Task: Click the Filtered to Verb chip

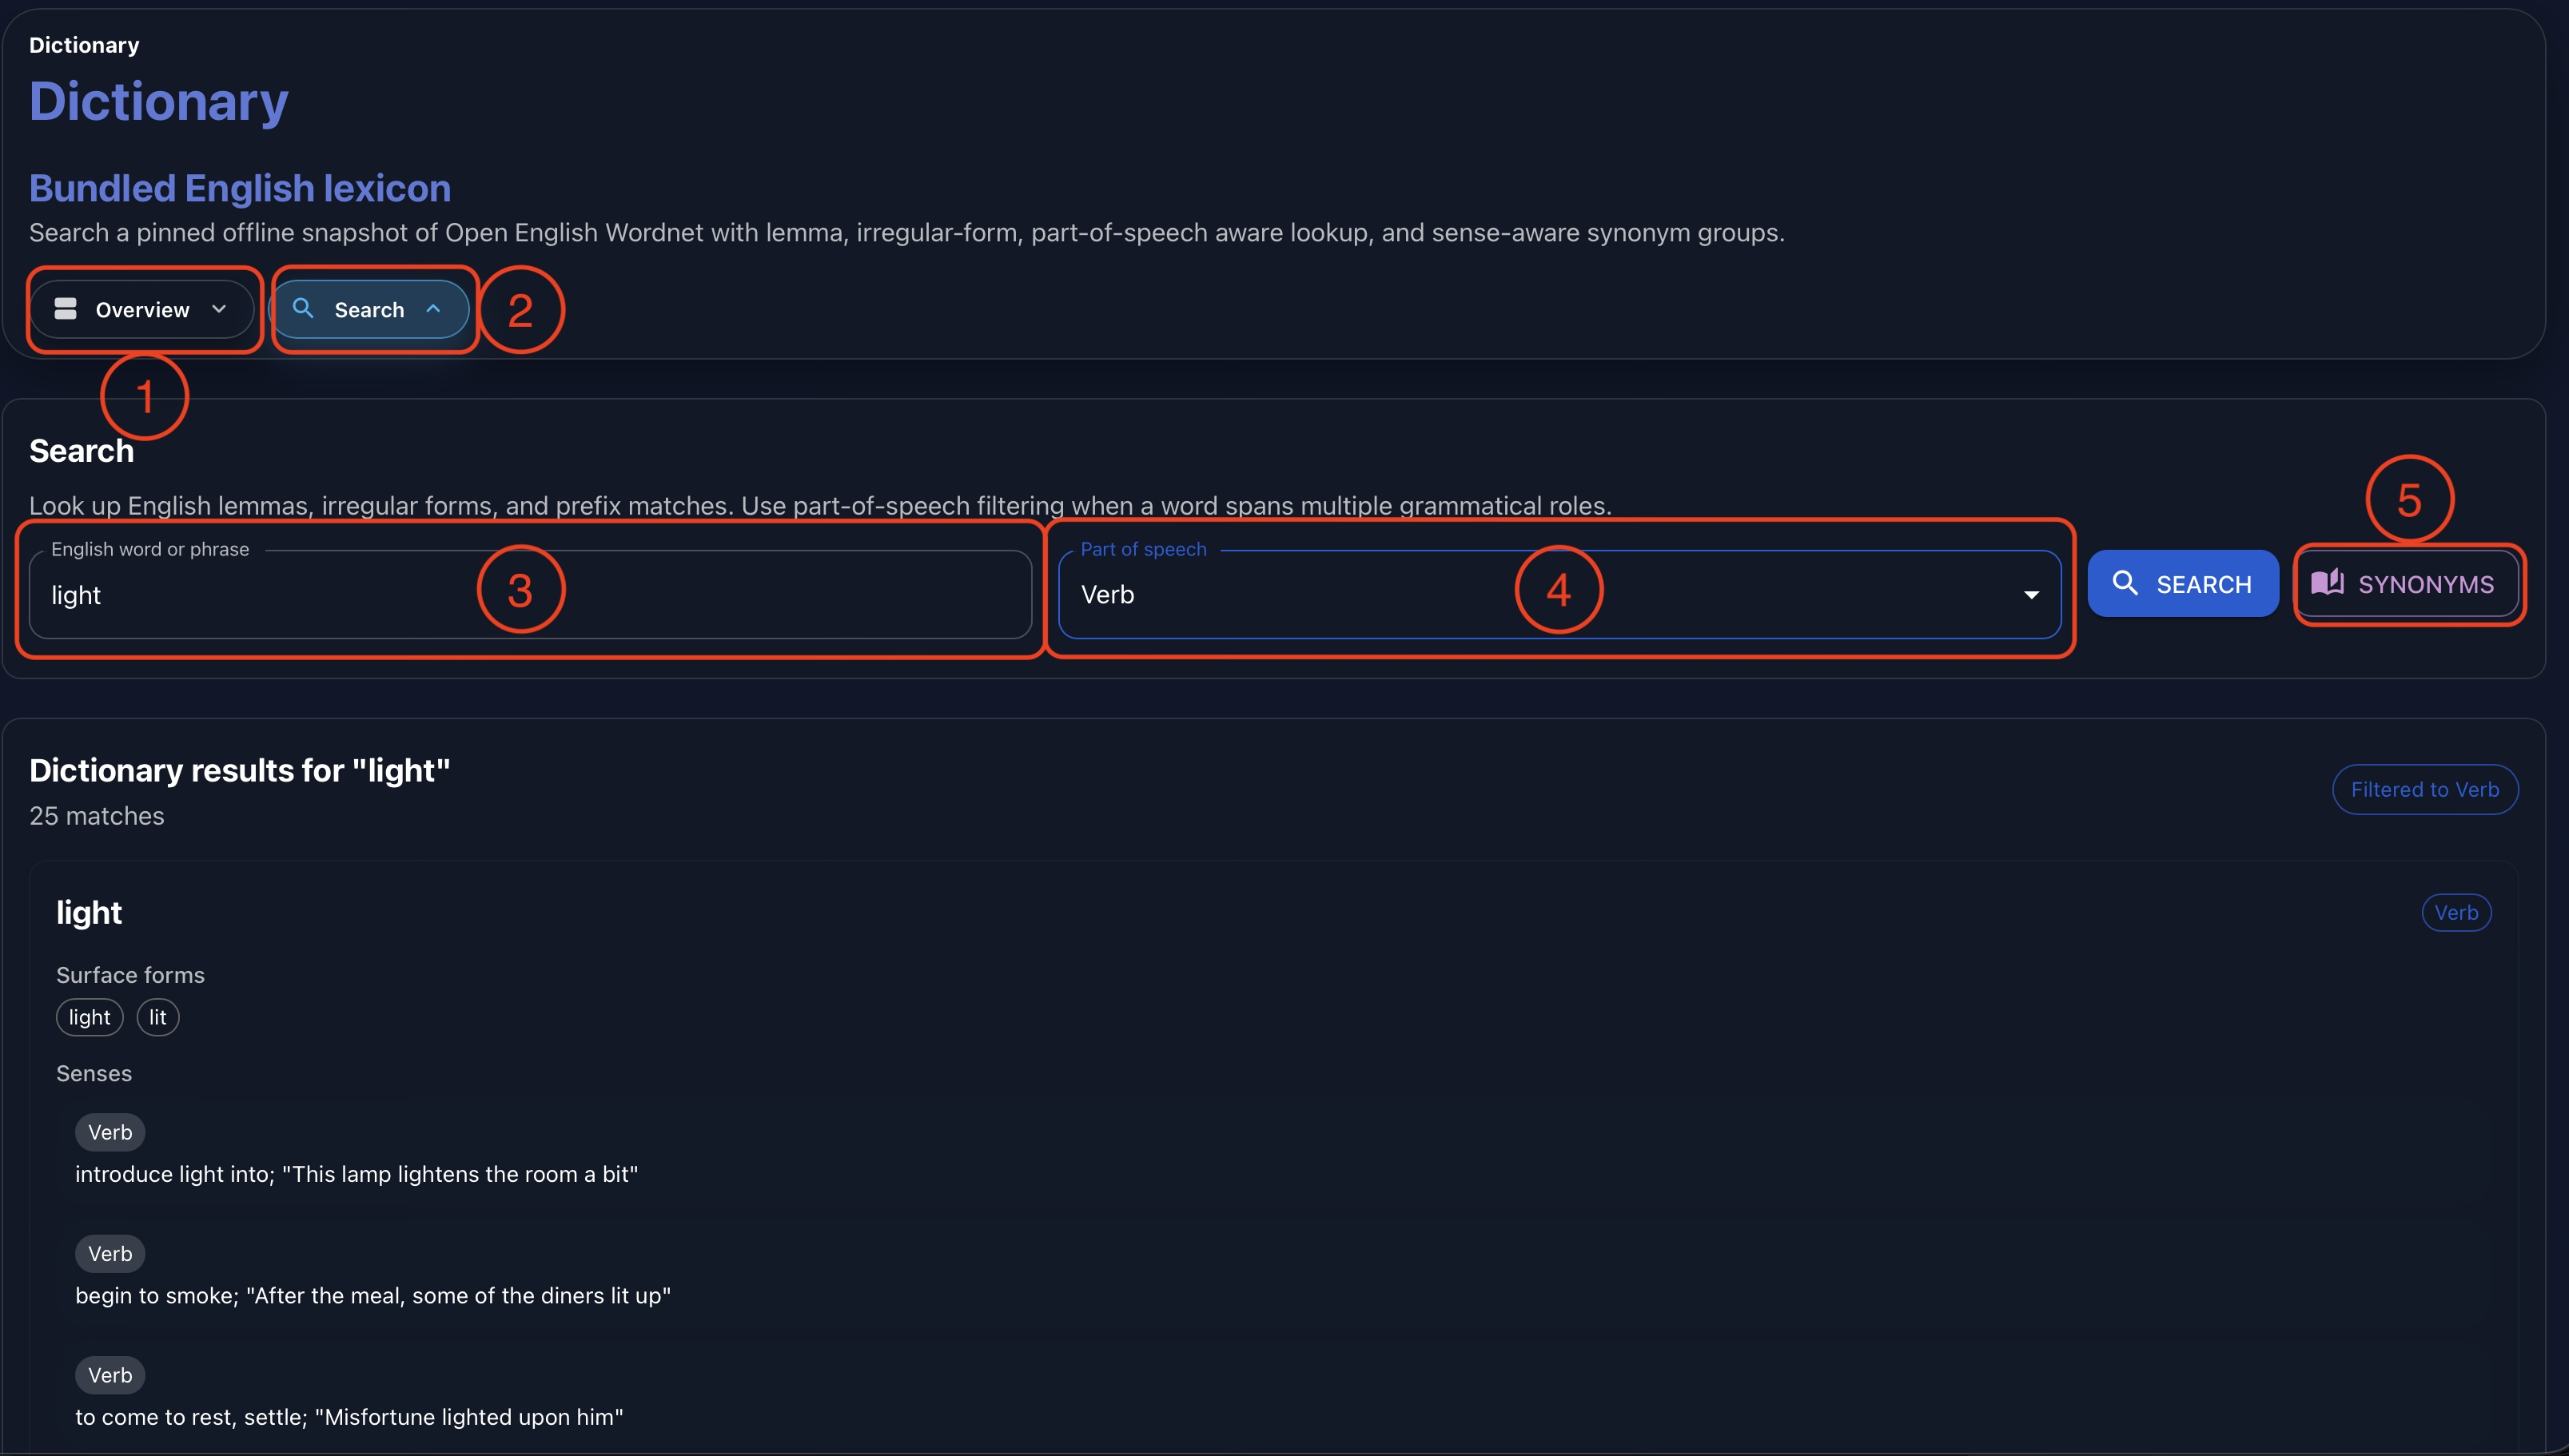Action: pyautogui.click(x=2425, y=790)
